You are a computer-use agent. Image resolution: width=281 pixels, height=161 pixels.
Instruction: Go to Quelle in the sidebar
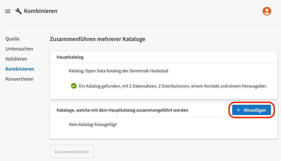tap(12, 39)
